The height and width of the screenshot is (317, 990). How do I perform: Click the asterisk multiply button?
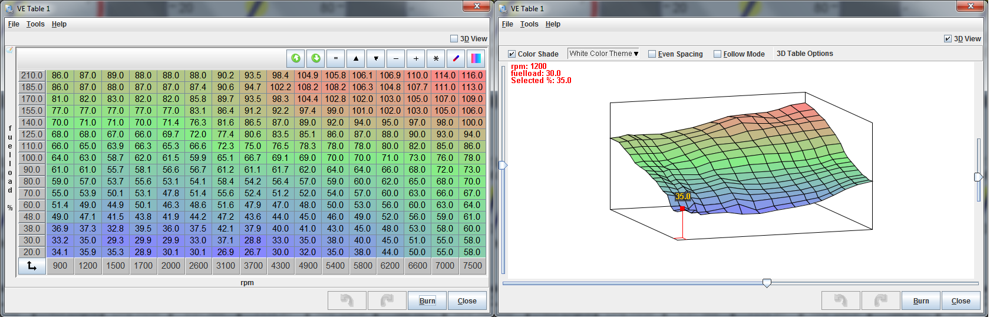(435, 58)
